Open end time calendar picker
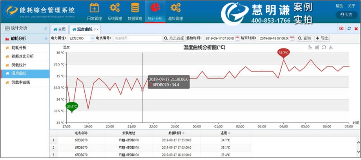The height and width of the screenshot is (160, 361). [291, 38]
